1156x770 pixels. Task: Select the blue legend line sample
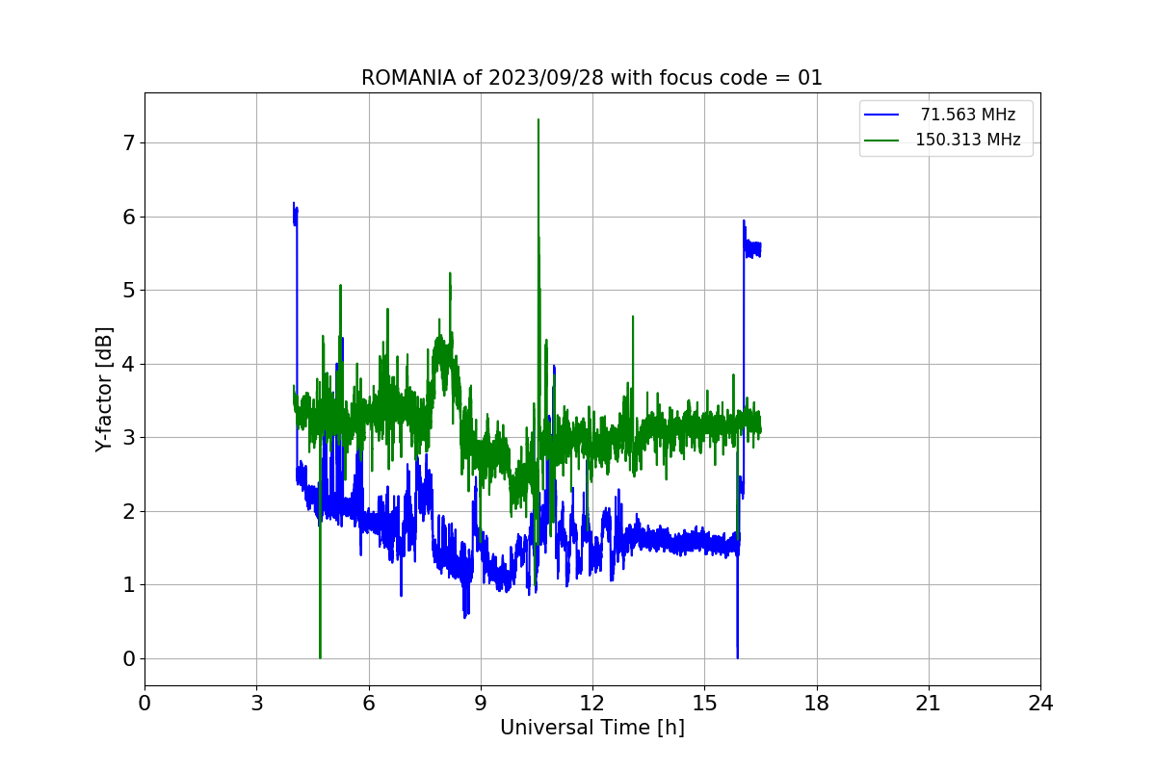881,115
